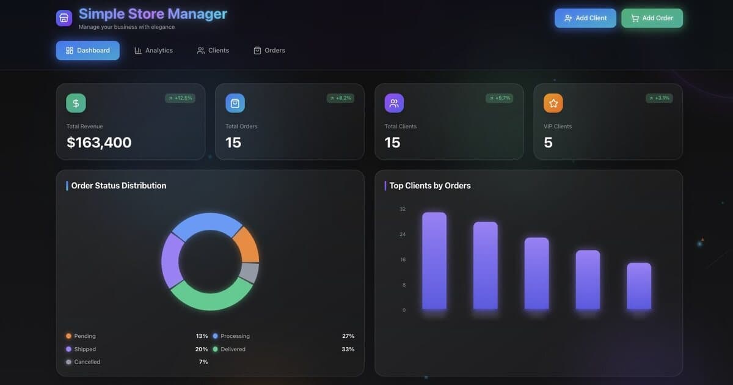Click the 13% Pending percentage
This screenshot has width=733, height=385.
pos(202,336)
